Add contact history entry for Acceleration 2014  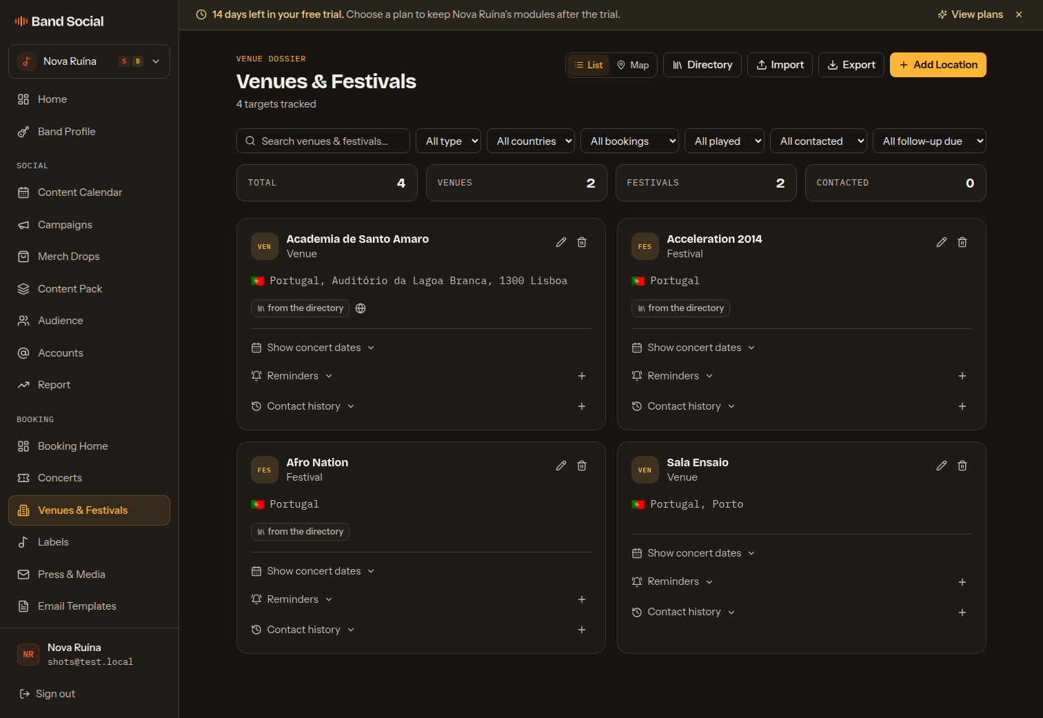point(962,406)
